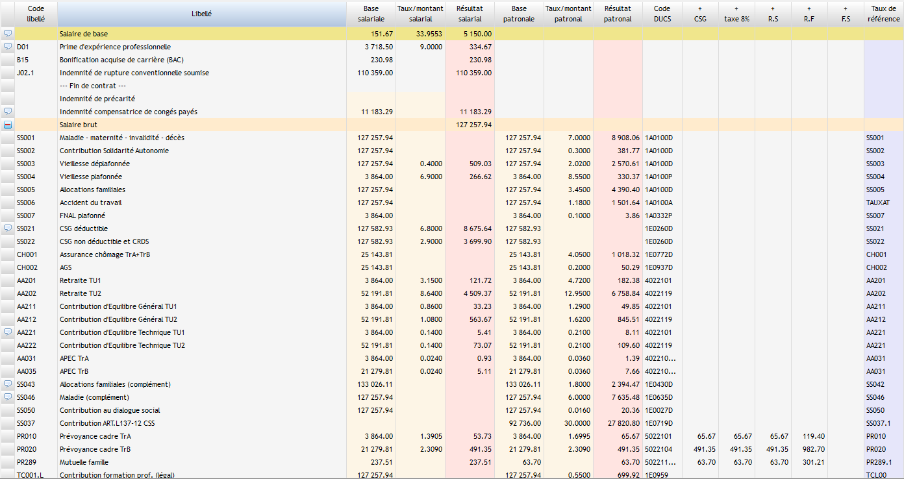Select the Indemnité de précarité row label
The width and height of the screenshot is (904, 479).
click(97, 99)
